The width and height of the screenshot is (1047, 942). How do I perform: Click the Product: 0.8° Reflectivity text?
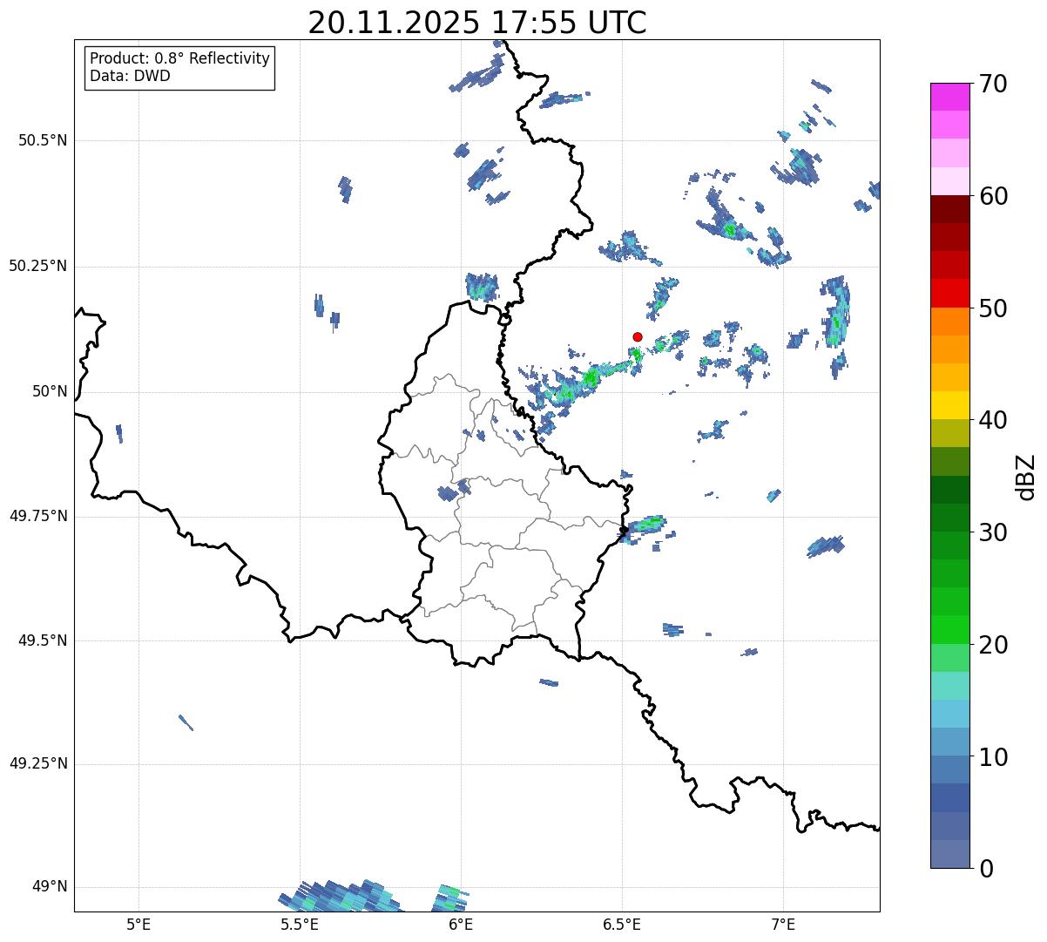(179, 58)
